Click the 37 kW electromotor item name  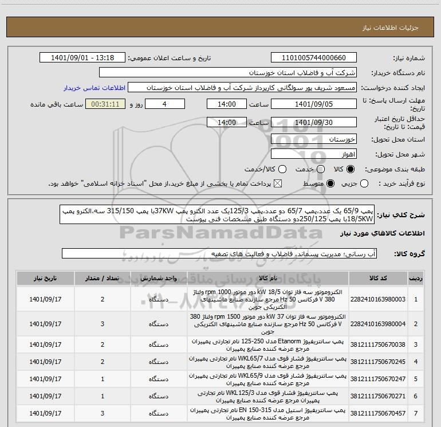(268, 324)
